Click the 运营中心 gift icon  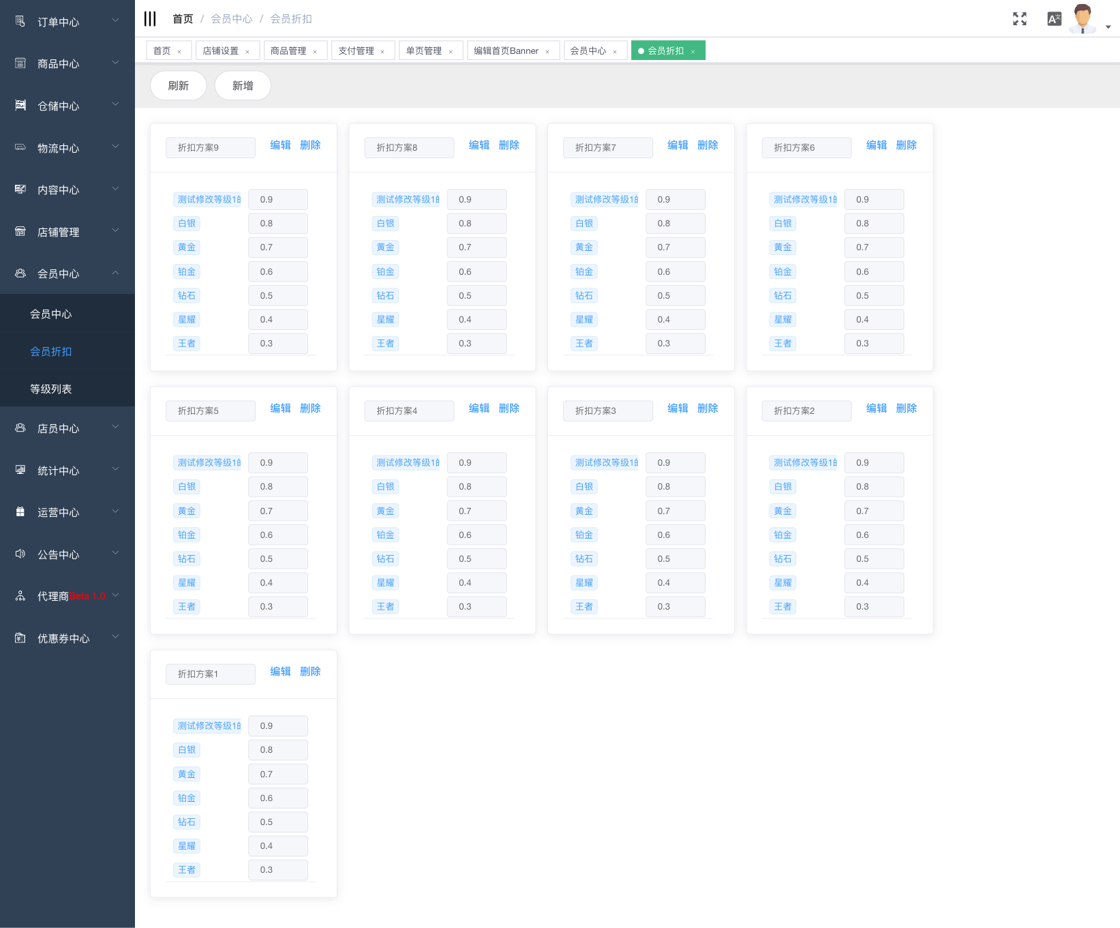click(x=20, y=512)
